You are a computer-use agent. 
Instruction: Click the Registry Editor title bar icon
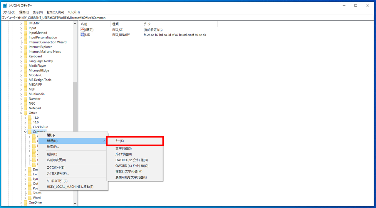point(5,6)
